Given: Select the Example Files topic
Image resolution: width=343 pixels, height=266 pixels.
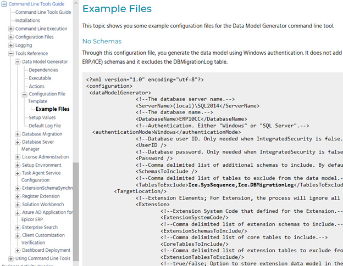Looking at the screenshot, I should [x=53, y=109].
